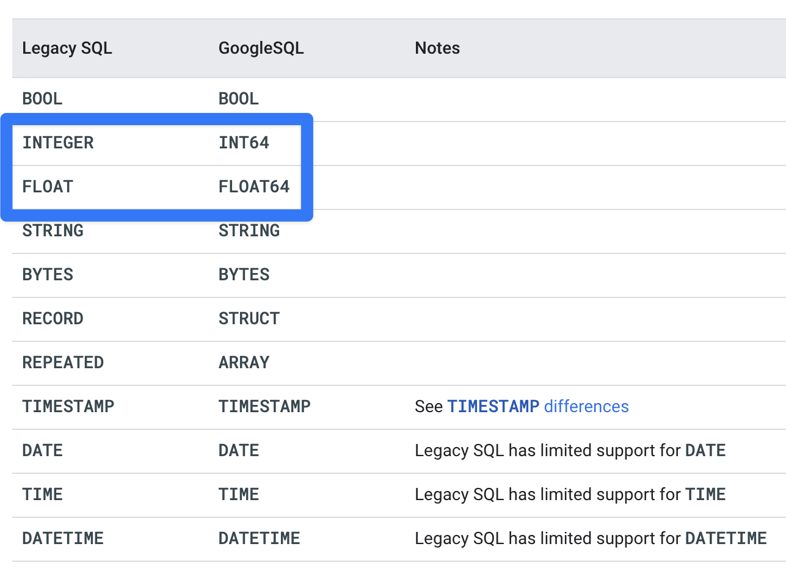Screen dimensions: 786x574
Task: Click the ARRAY cell
Action: (x=244, y=363)
